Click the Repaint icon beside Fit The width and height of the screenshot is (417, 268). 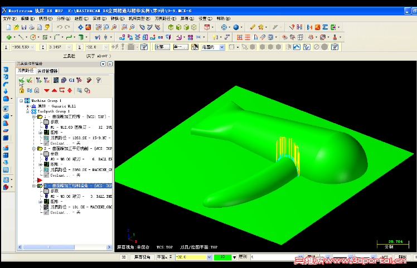coord(88,27)
